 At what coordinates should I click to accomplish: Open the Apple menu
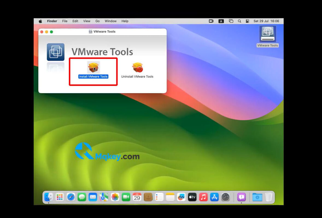coord(40,21)
